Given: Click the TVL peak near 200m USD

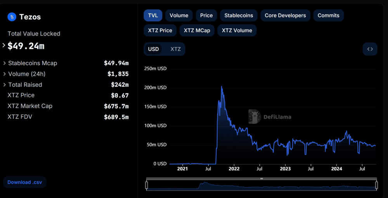Looking at the screenshot, I should coord(222,86).
